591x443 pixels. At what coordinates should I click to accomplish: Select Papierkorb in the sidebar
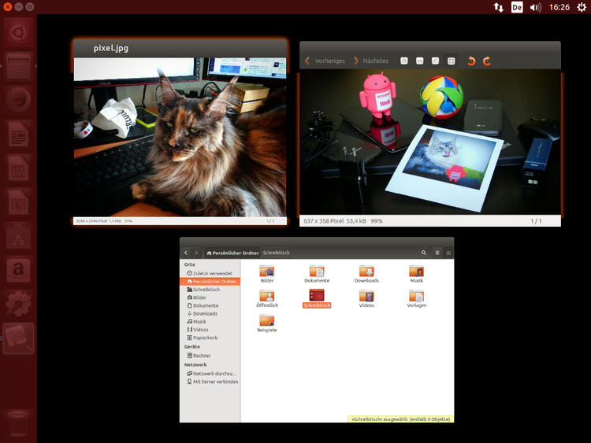205,338
